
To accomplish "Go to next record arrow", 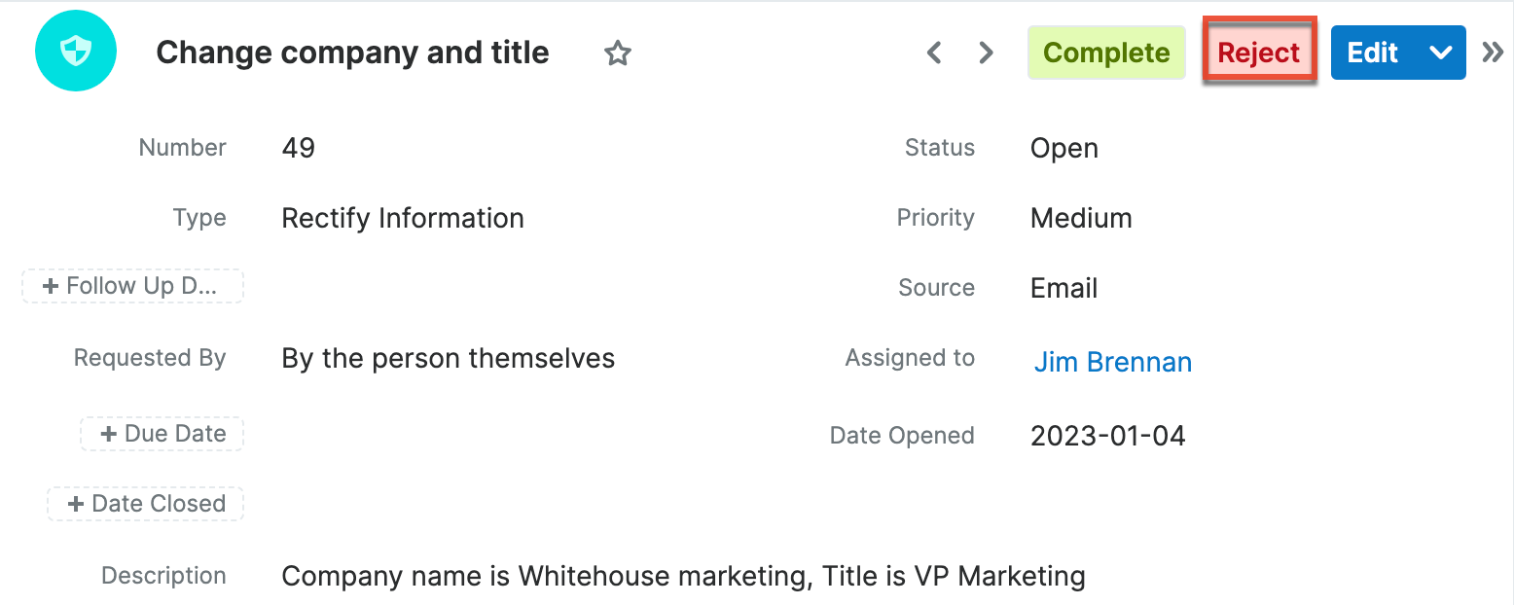I will (x=986, y=53).
